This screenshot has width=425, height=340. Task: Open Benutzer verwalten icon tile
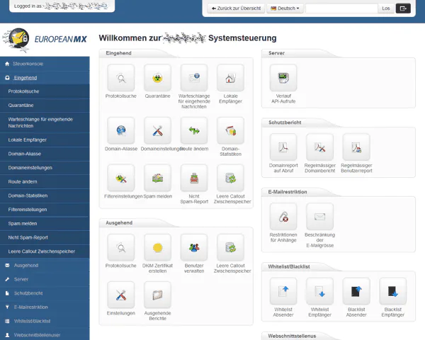(194, 247)
